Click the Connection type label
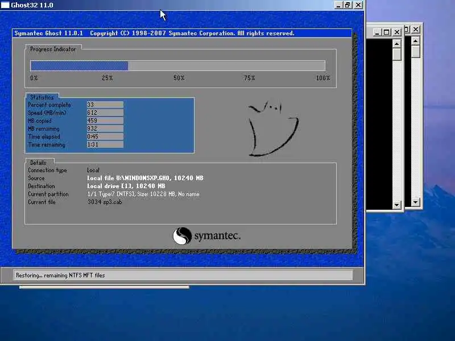This screenshot has height=341, width=455. [x=48, y=170]
